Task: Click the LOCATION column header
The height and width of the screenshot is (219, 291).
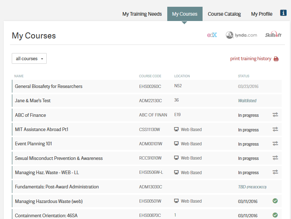Action: [x=182, y=76]
